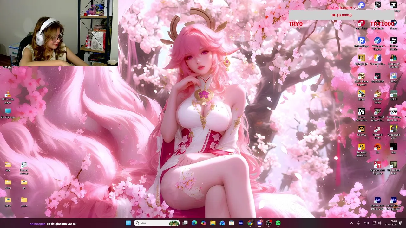Open Task View from the taskbar
Viewport: 406px width, 228px height.
point(185,223)
